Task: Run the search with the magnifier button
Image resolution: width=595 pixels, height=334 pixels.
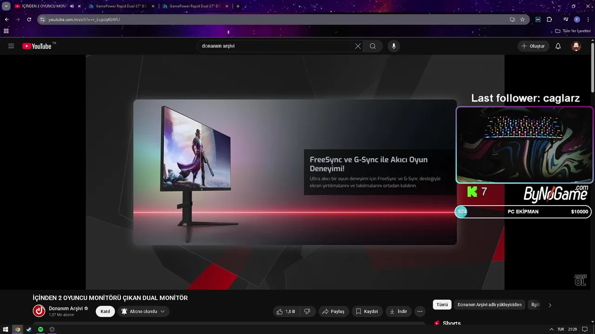Action: 373,46
